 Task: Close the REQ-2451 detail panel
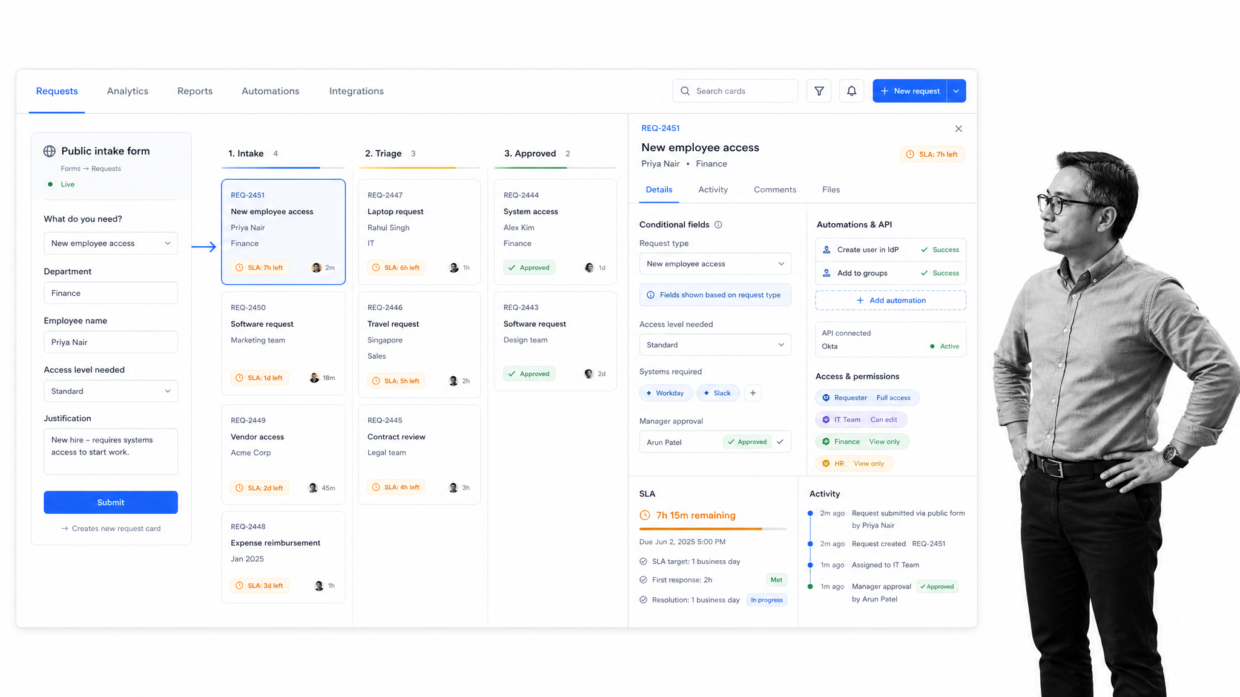pos(958,129)
